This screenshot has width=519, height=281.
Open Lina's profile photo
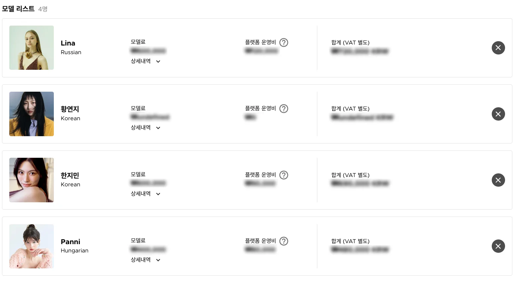(32, 47)
